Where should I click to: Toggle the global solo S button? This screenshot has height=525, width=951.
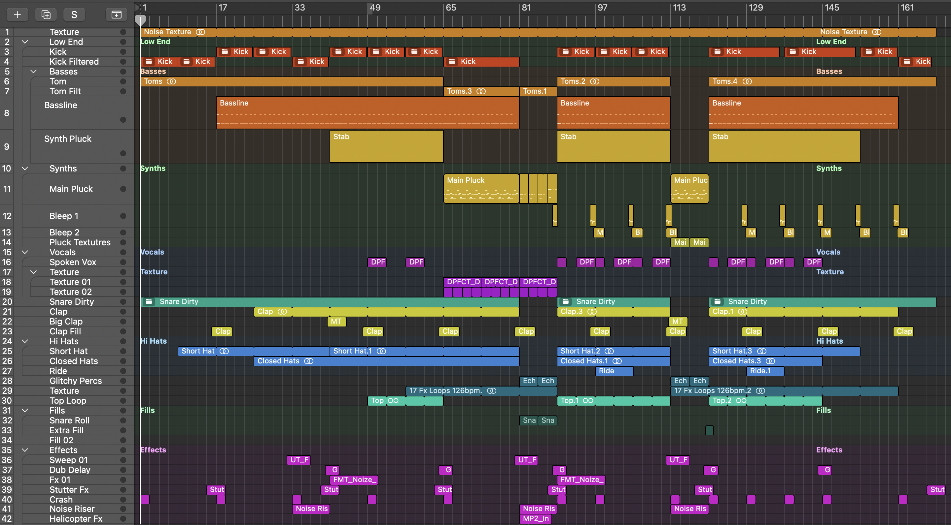[x=74, y=15]
